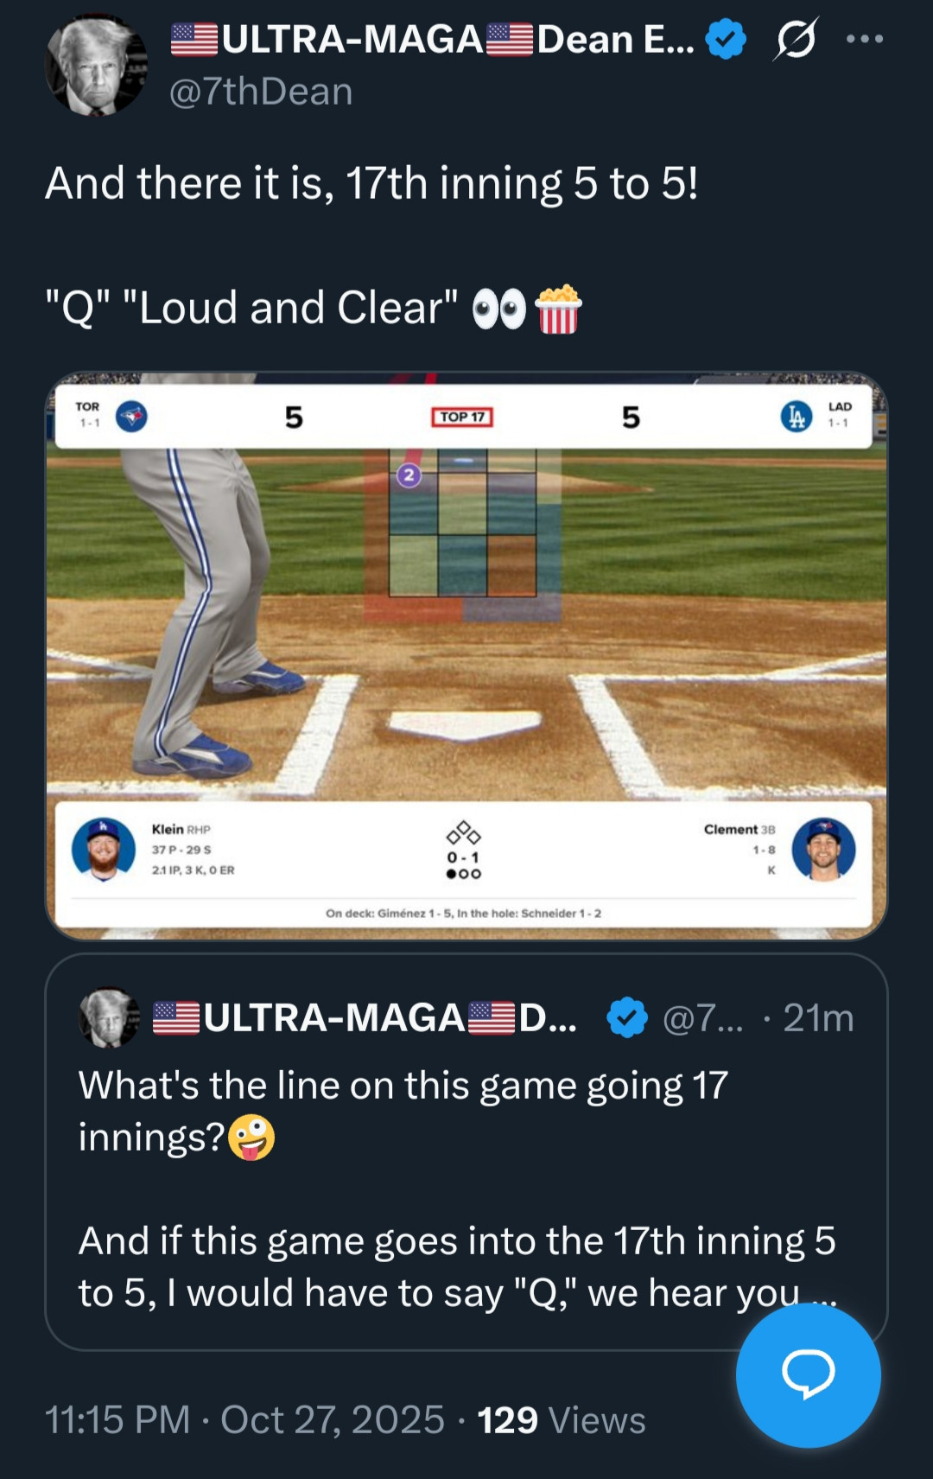This screenshot has height=1479, width=933.
Task: Tap the blue verified badge in header
Action: (726, 39)
